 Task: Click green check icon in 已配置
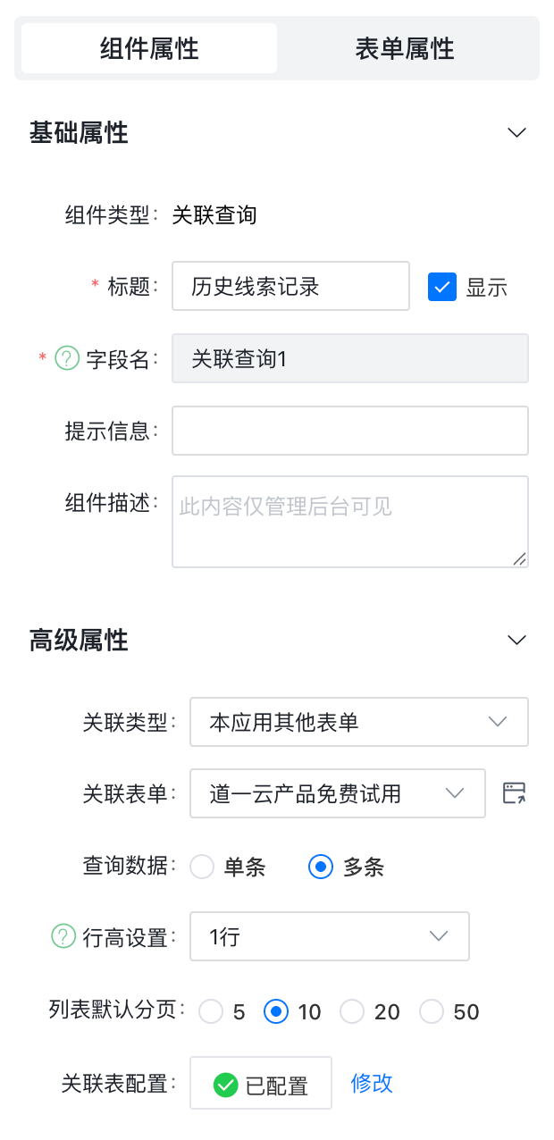pyautogui.click(x=225, y=1085)
